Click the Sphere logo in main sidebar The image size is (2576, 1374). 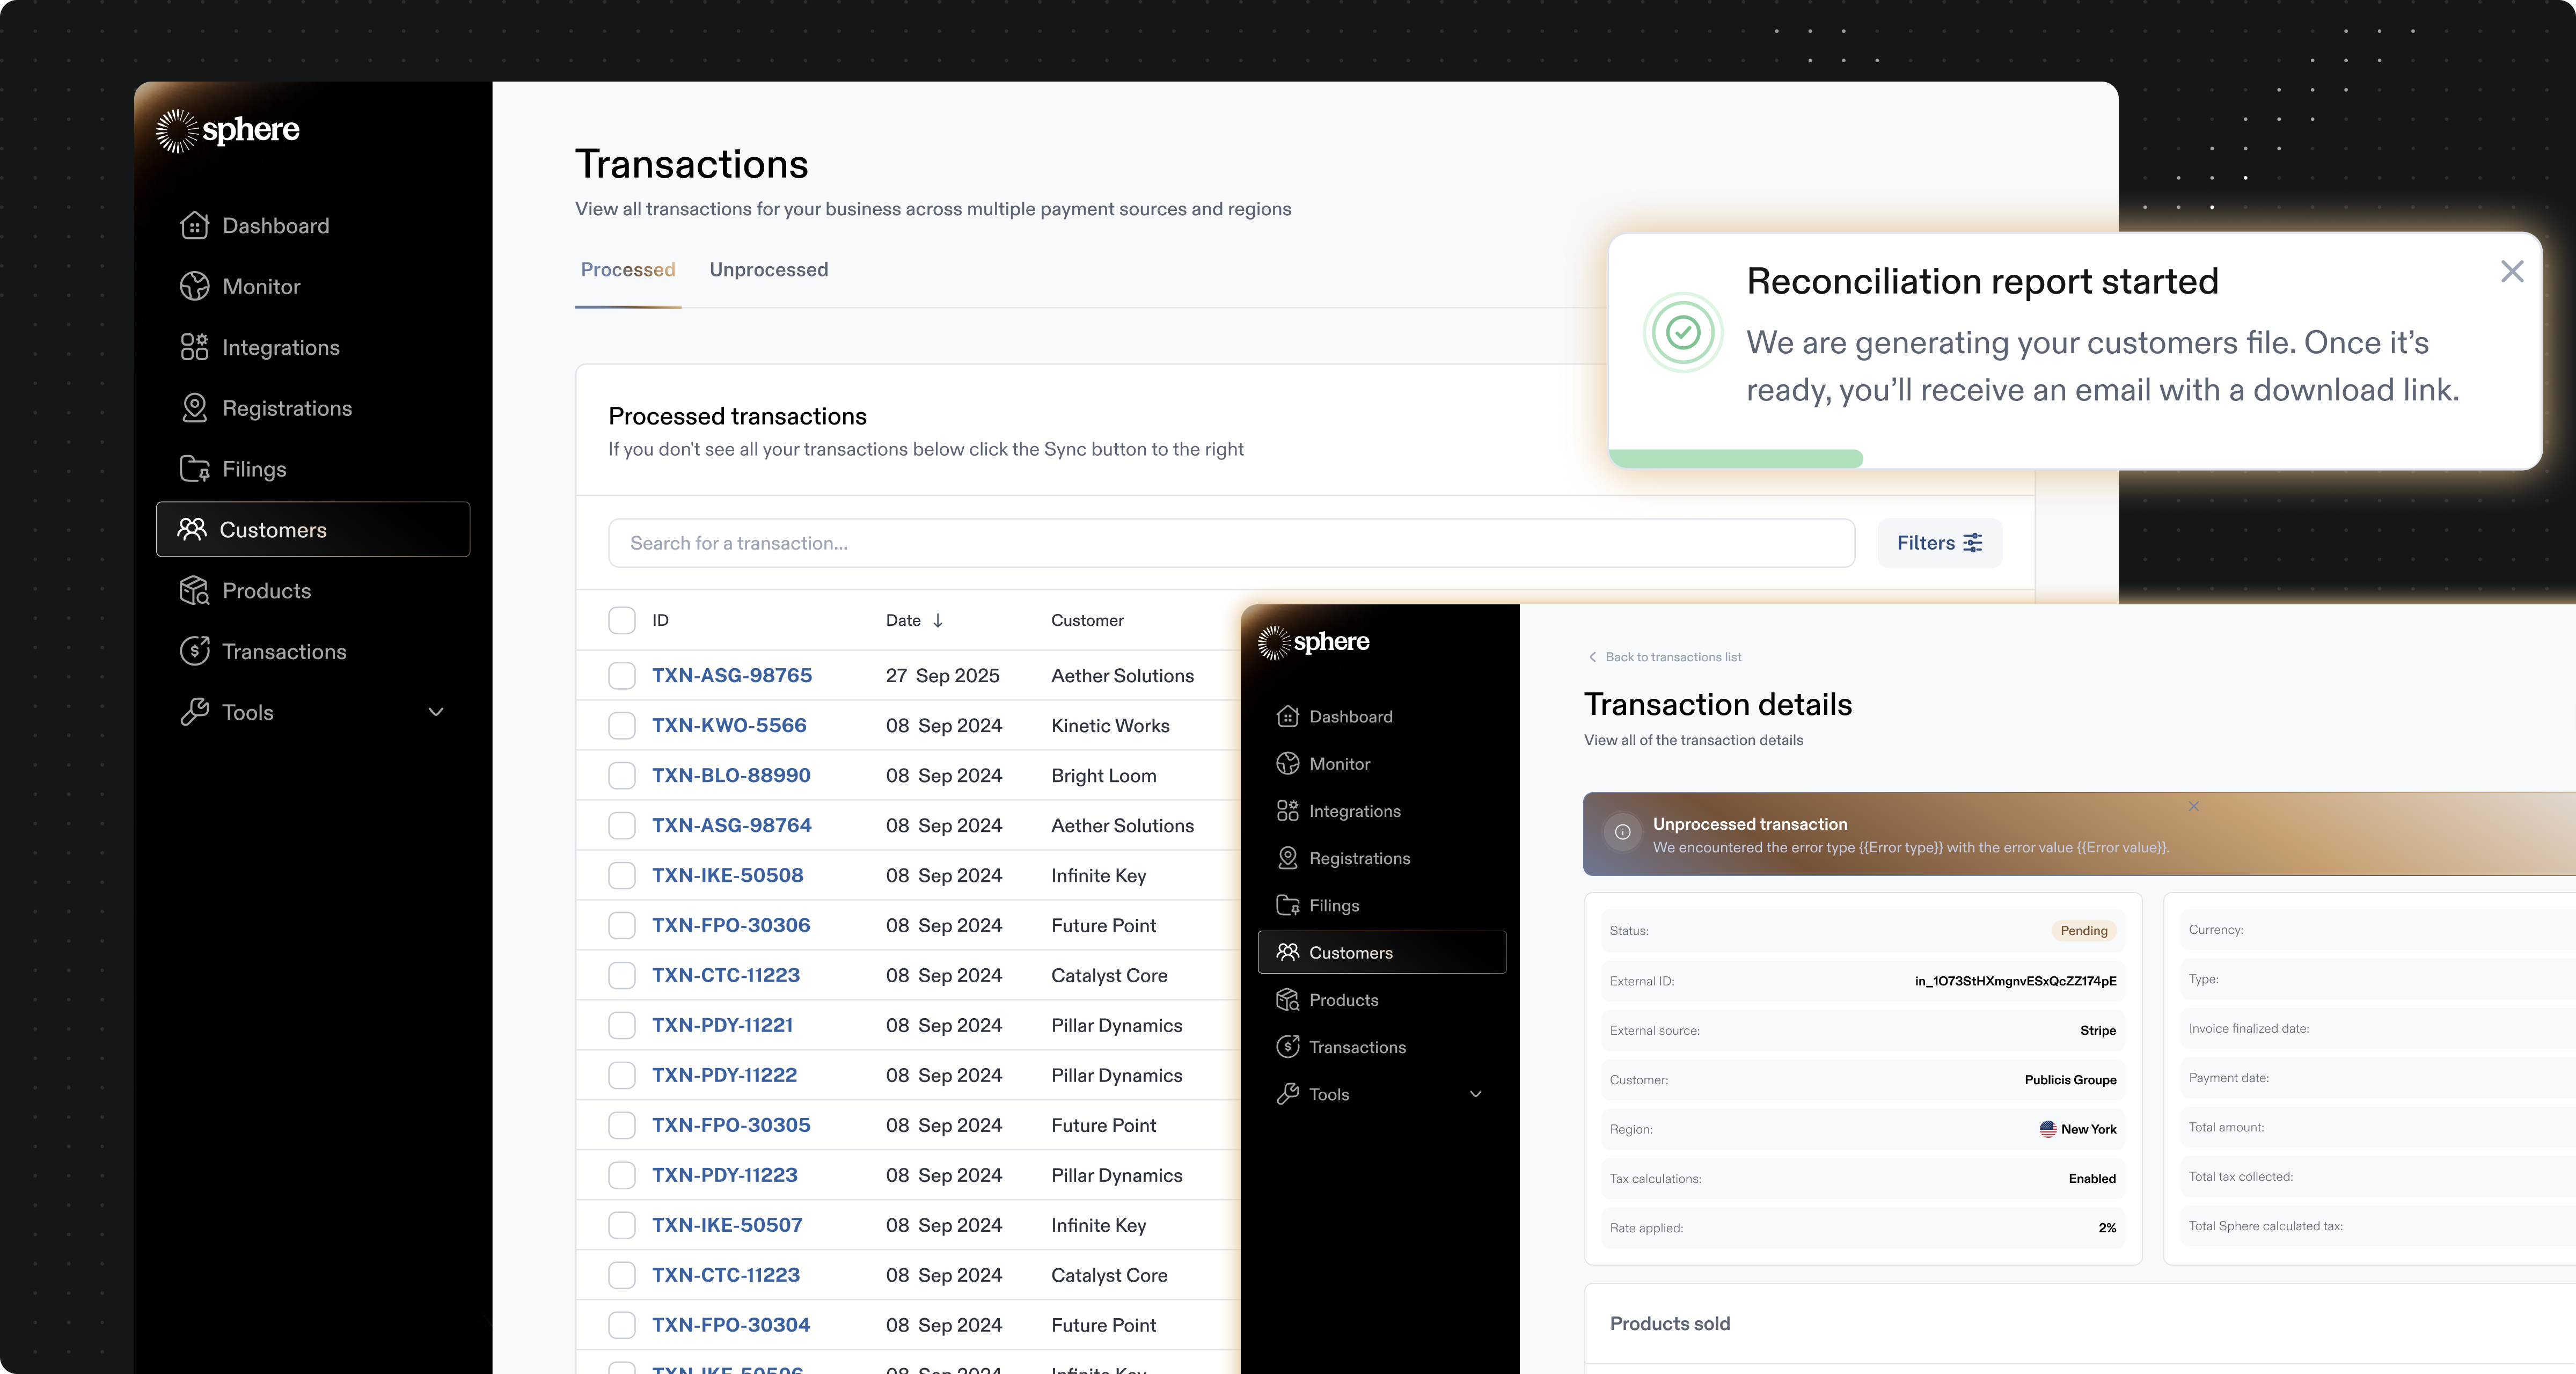pyautogui.click(x=228, y=130)
